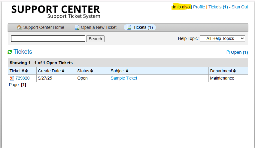This screenshot has height=148, width=255.
Task: Sort tickets by Status column header
Action: [85, 71]
